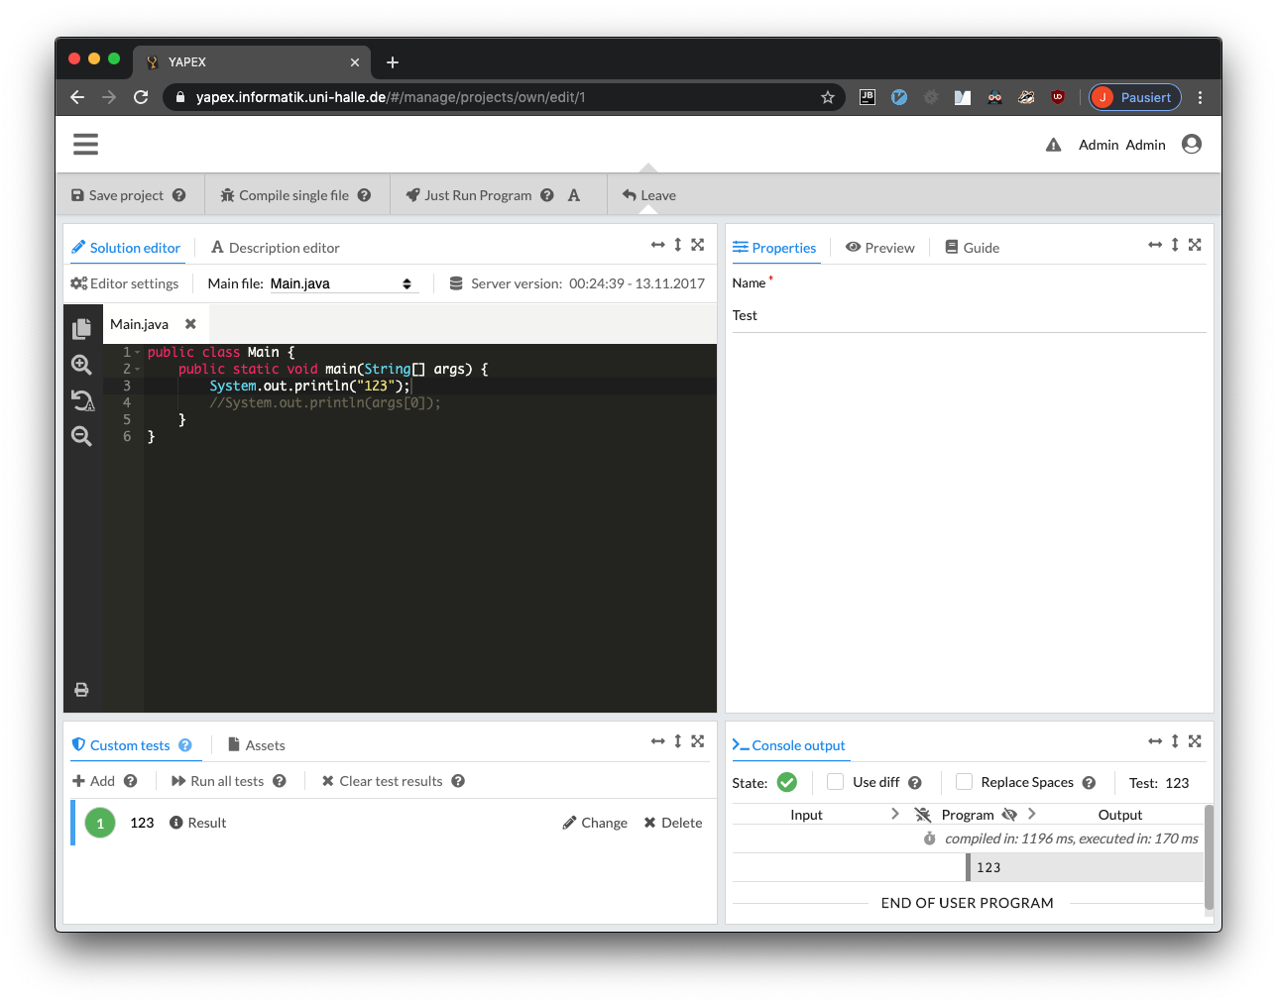Click the reset font size icon

coord(82,400)
